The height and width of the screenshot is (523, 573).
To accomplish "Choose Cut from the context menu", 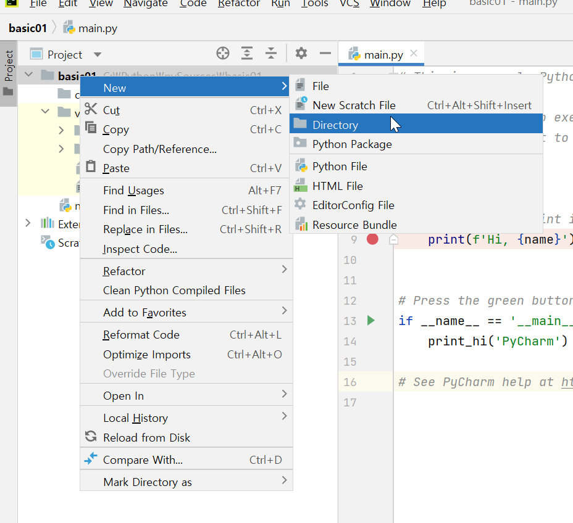I will tap(185, 110).
